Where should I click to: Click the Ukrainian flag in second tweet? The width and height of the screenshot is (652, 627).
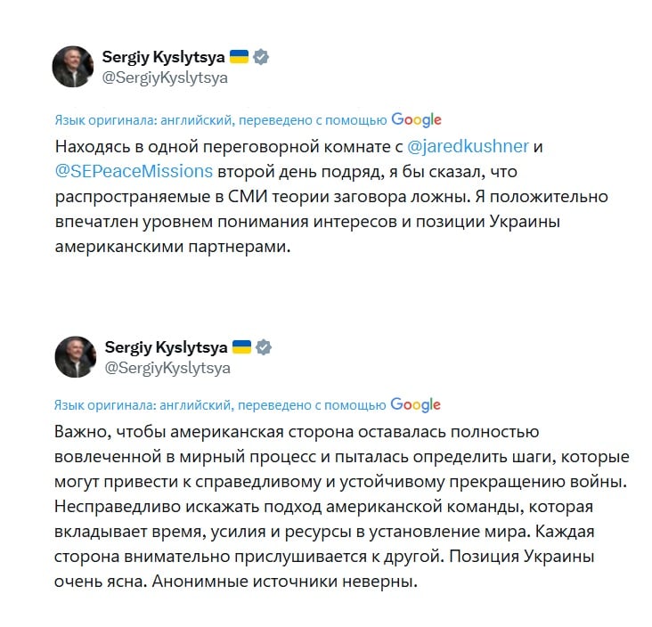coord(241,346)
